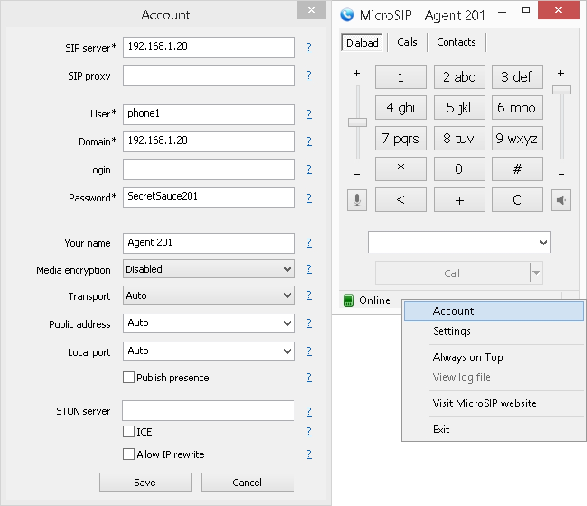
Task: Click the backspace < dialpad button
Action: (401, 200)
